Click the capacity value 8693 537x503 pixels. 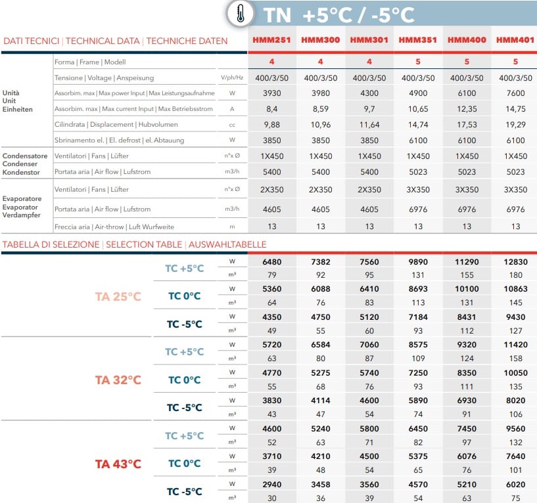click(x=418, y=289)
